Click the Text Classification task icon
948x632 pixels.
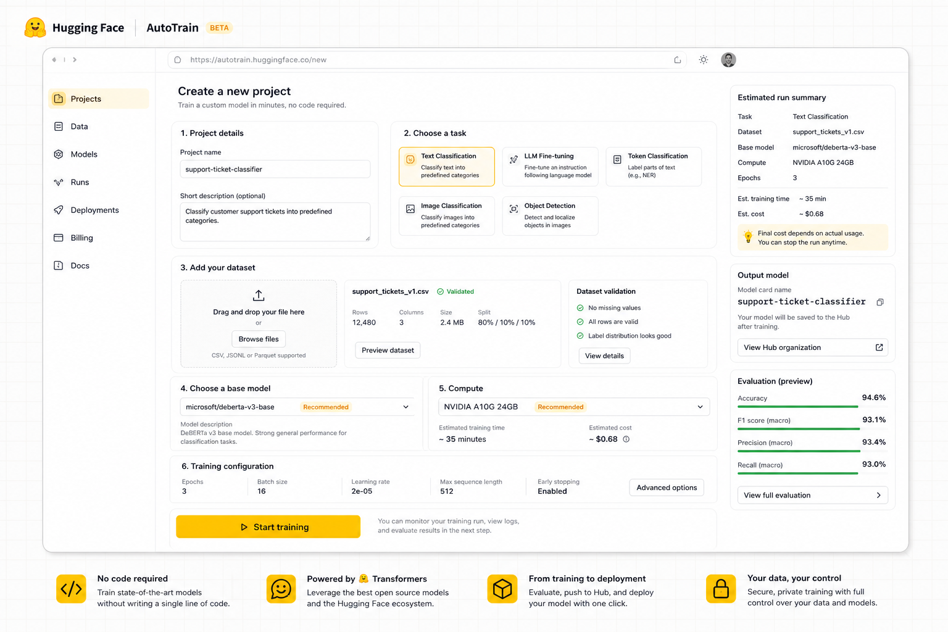[410, 159]
